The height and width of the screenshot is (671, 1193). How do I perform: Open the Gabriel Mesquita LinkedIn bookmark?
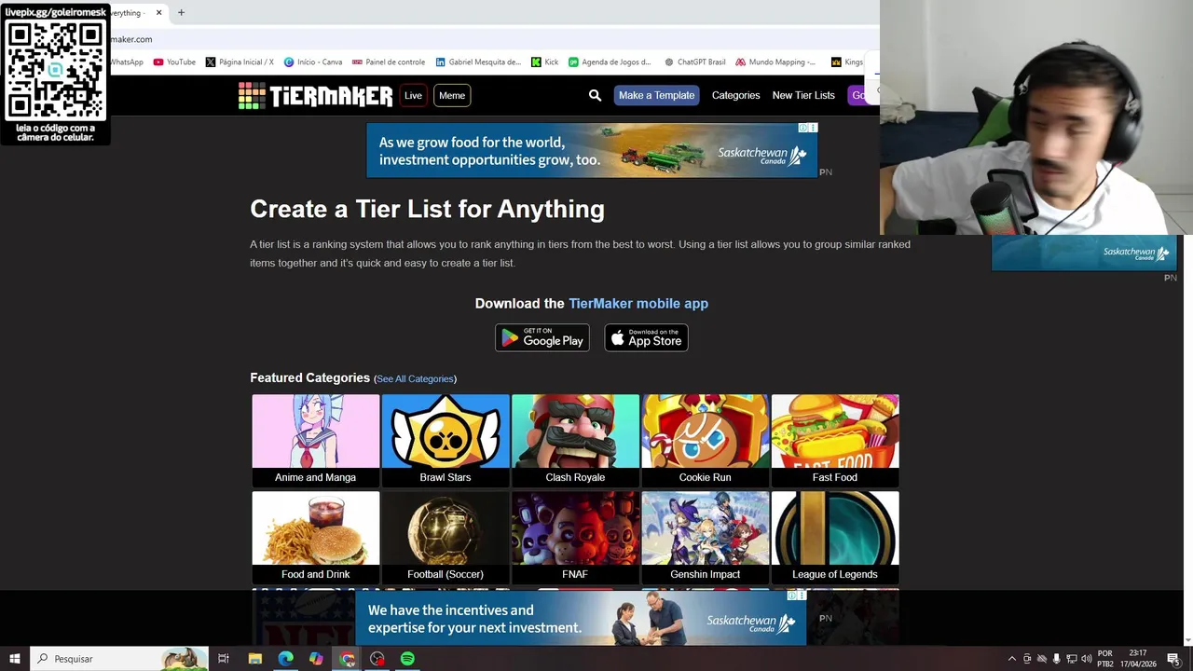[x=478, y=62]
